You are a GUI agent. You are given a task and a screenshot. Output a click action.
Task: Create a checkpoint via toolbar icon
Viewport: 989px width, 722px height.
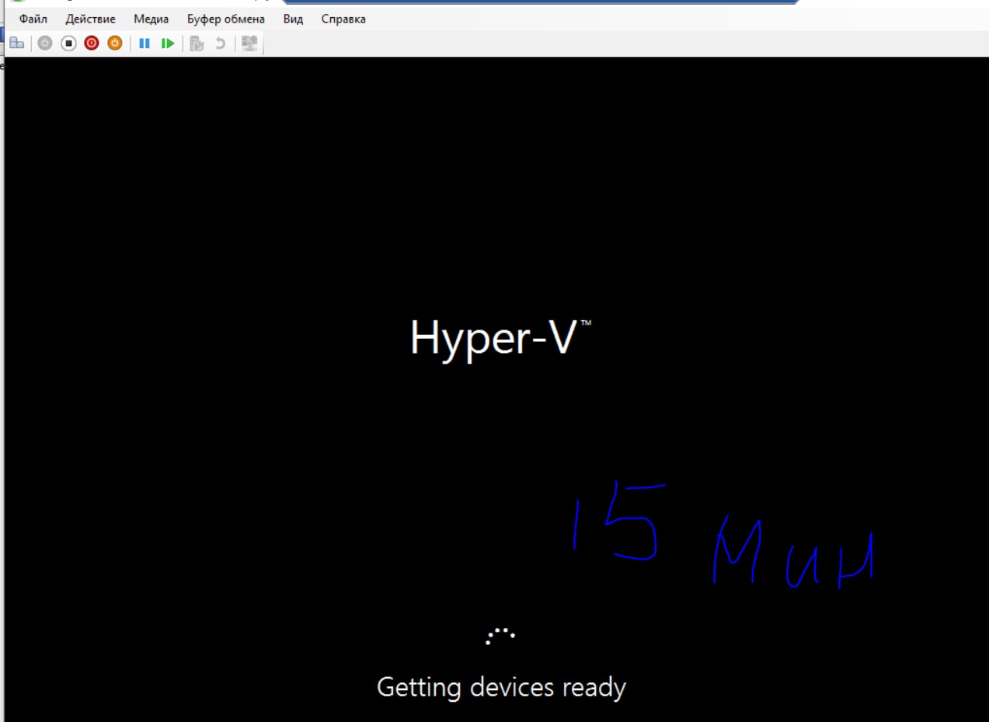click(197, 44)
